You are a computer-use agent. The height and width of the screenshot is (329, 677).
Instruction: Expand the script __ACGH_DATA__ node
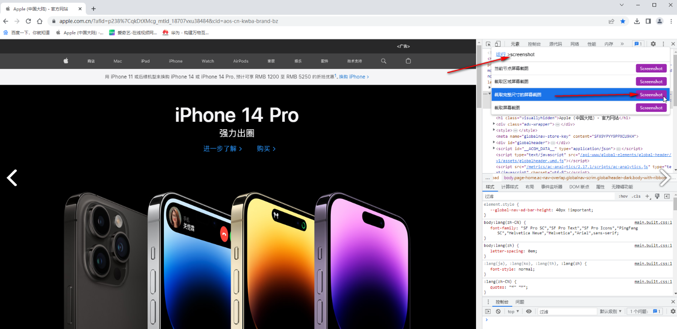click(494, 148)
